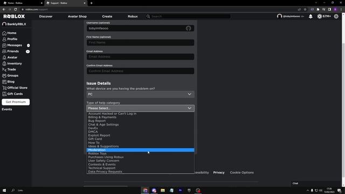
Task: Open the Privacy footer link
Action: 219,172
